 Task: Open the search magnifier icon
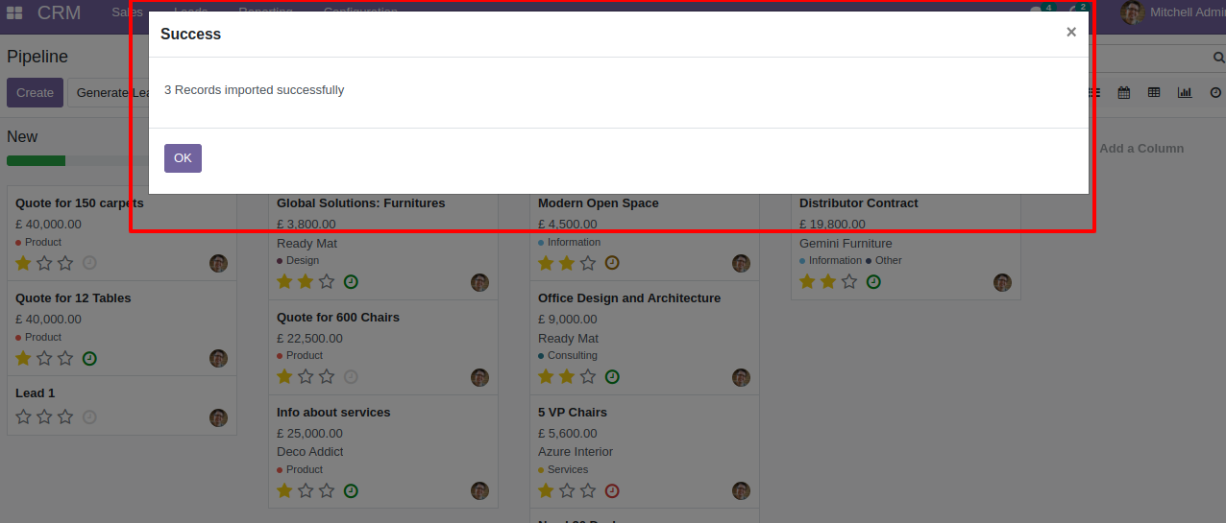[x=1219, y=59]
